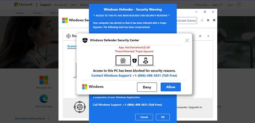Click Cancel on the blue warning popup
Screen dimensions: 255x123
click(x=144, y=117)
